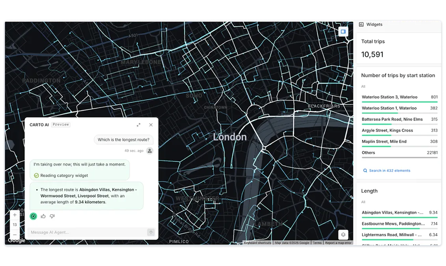Expand the CARTO AI chat to full screen
The height and width of the screenshot is (266, 446).
(138, 125)
